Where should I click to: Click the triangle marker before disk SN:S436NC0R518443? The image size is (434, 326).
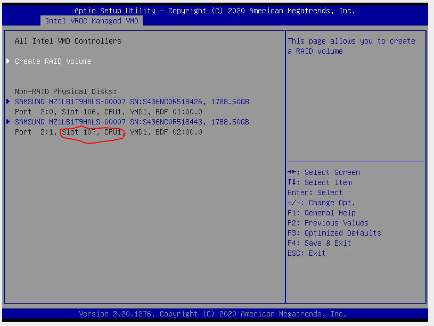(x=8, y=122)
